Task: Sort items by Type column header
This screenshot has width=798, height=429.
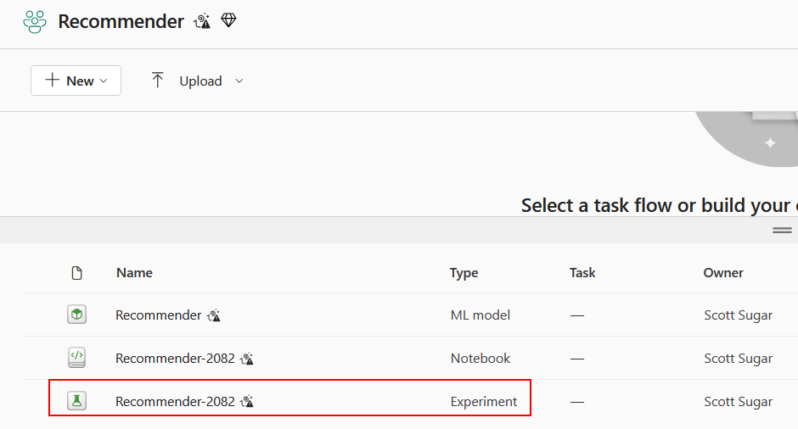Action: 464,273
